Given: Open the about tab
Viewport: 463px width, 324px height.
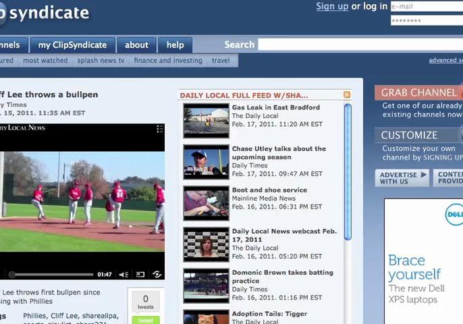Looking at the screenshot, I should [136, 45].
